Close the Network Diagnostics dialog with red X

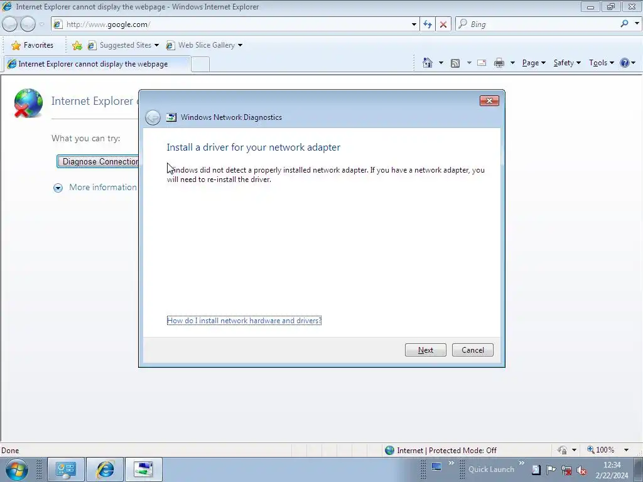(x=489, y=101)
